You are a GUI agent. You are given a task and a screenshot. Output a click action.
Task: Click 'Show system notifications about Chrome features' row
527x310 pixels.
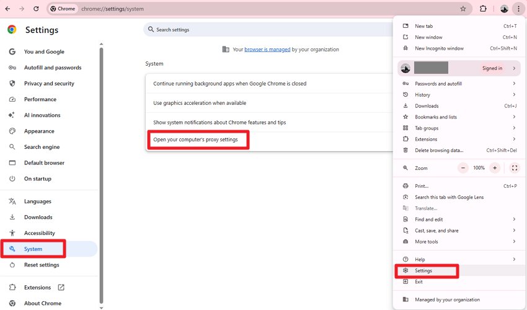click(269, 122)
